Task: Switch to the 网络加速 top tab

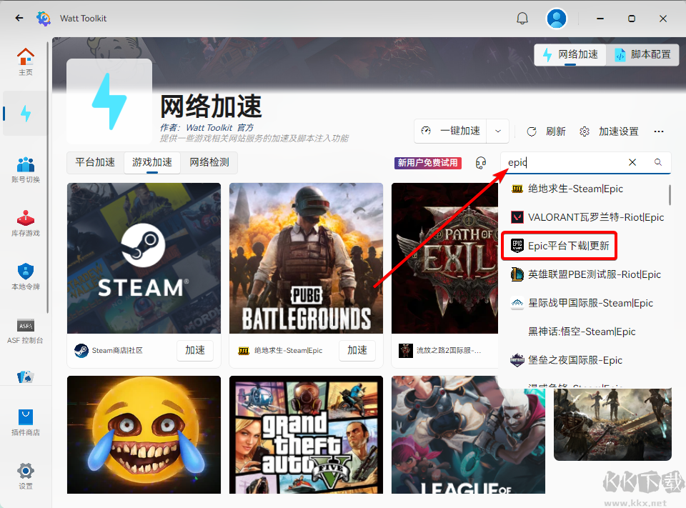Action: point(570,55)
